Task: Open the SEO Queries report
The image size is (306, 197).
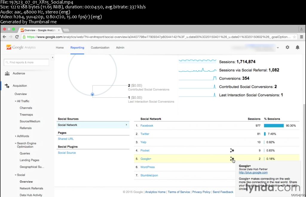Action: point(25,153)
